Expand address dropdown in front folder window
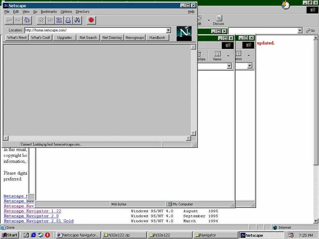 point(229,66)
